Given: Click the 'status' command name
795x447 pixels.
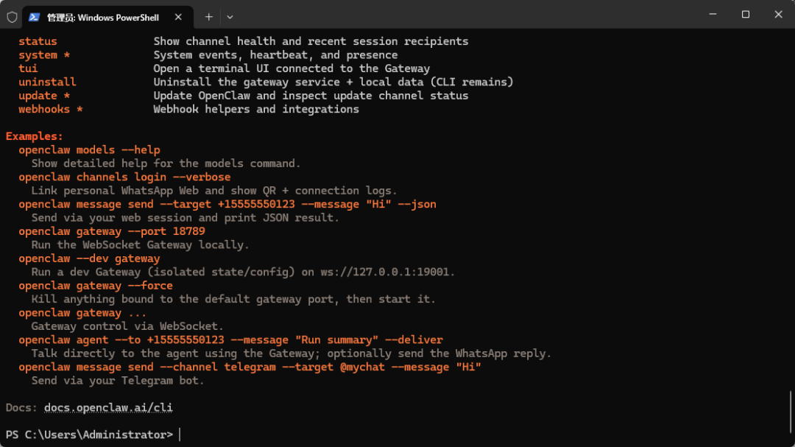Looking at the screenshot, I should coord(38,41).
